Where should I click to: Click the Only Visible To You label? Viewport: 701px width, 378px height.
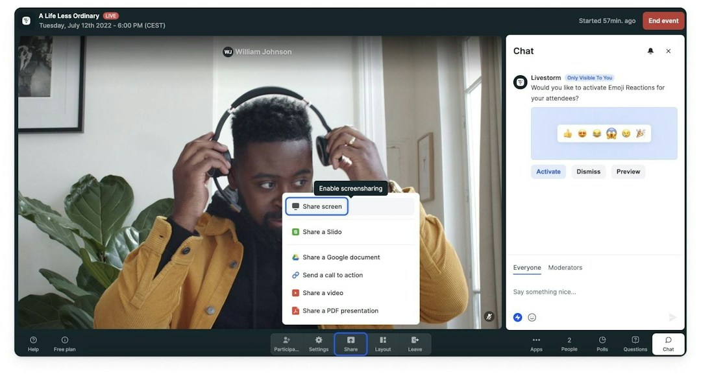click(589, 78)
